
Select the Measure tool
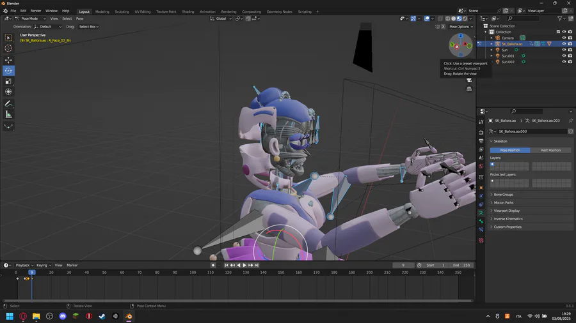pyautogui.click(x=8, y=115)
